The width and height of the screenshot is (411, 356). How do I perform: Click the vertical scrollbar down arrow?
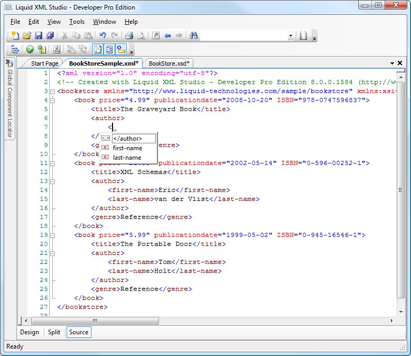pyautogui.click(x=401, y=312)
